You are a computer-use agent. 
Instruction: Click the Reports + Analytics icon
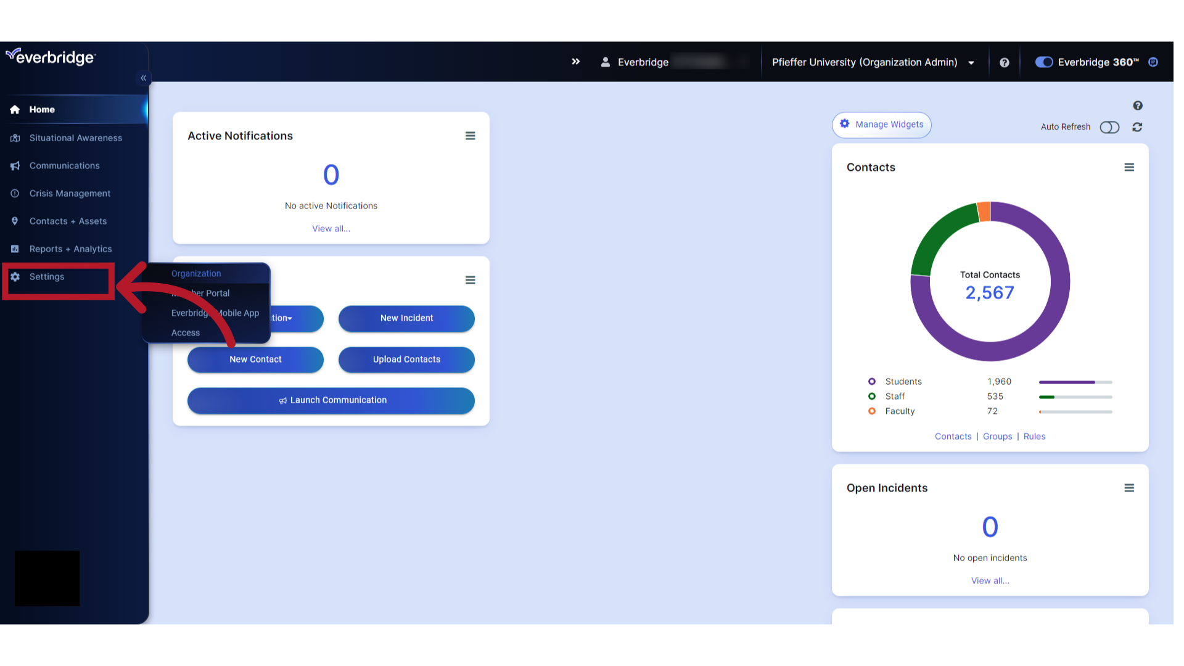click(14, 249)
